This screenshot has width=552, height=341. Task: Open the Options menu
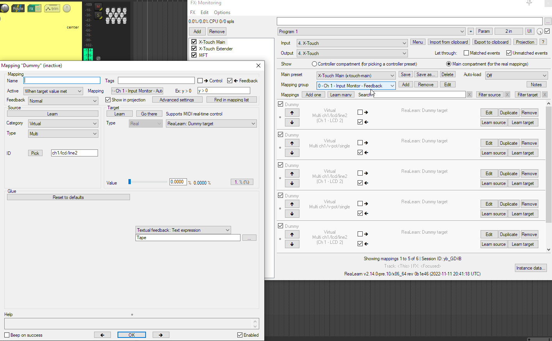222,12
